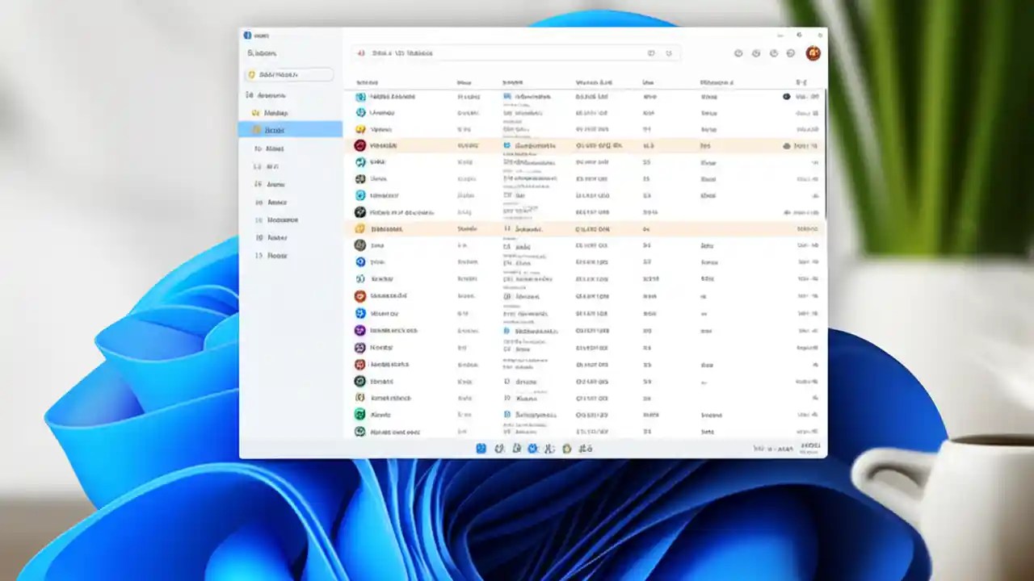Open the app's main logo icon in titlebar
Screen dimensions: 1034x581
[248, 36]
